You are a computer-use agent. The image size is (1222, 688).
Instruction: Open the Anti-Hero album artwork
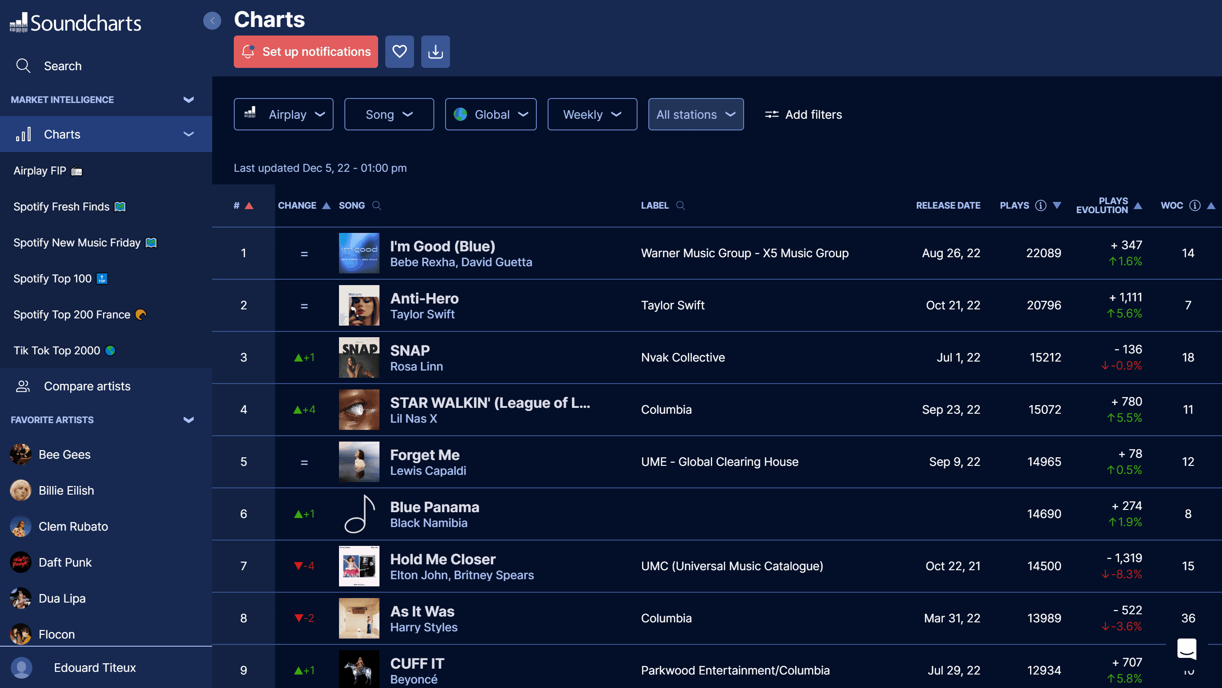pyautogui.click(x=359, y=305)
